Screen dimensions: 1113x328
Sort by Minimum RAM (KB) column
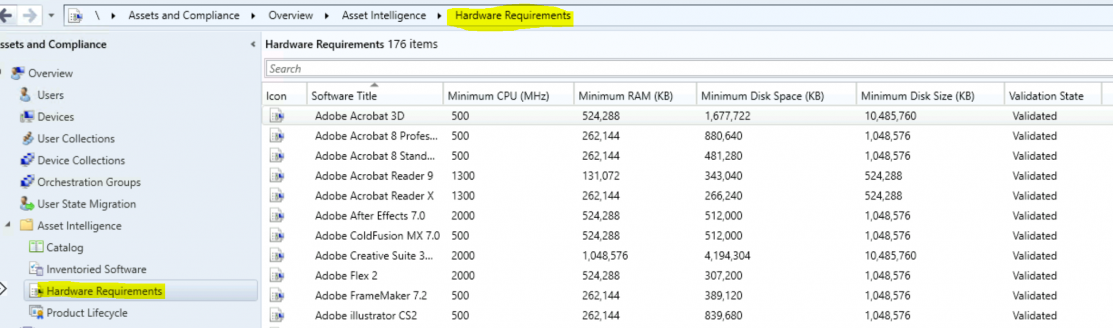tap(635, 96)
